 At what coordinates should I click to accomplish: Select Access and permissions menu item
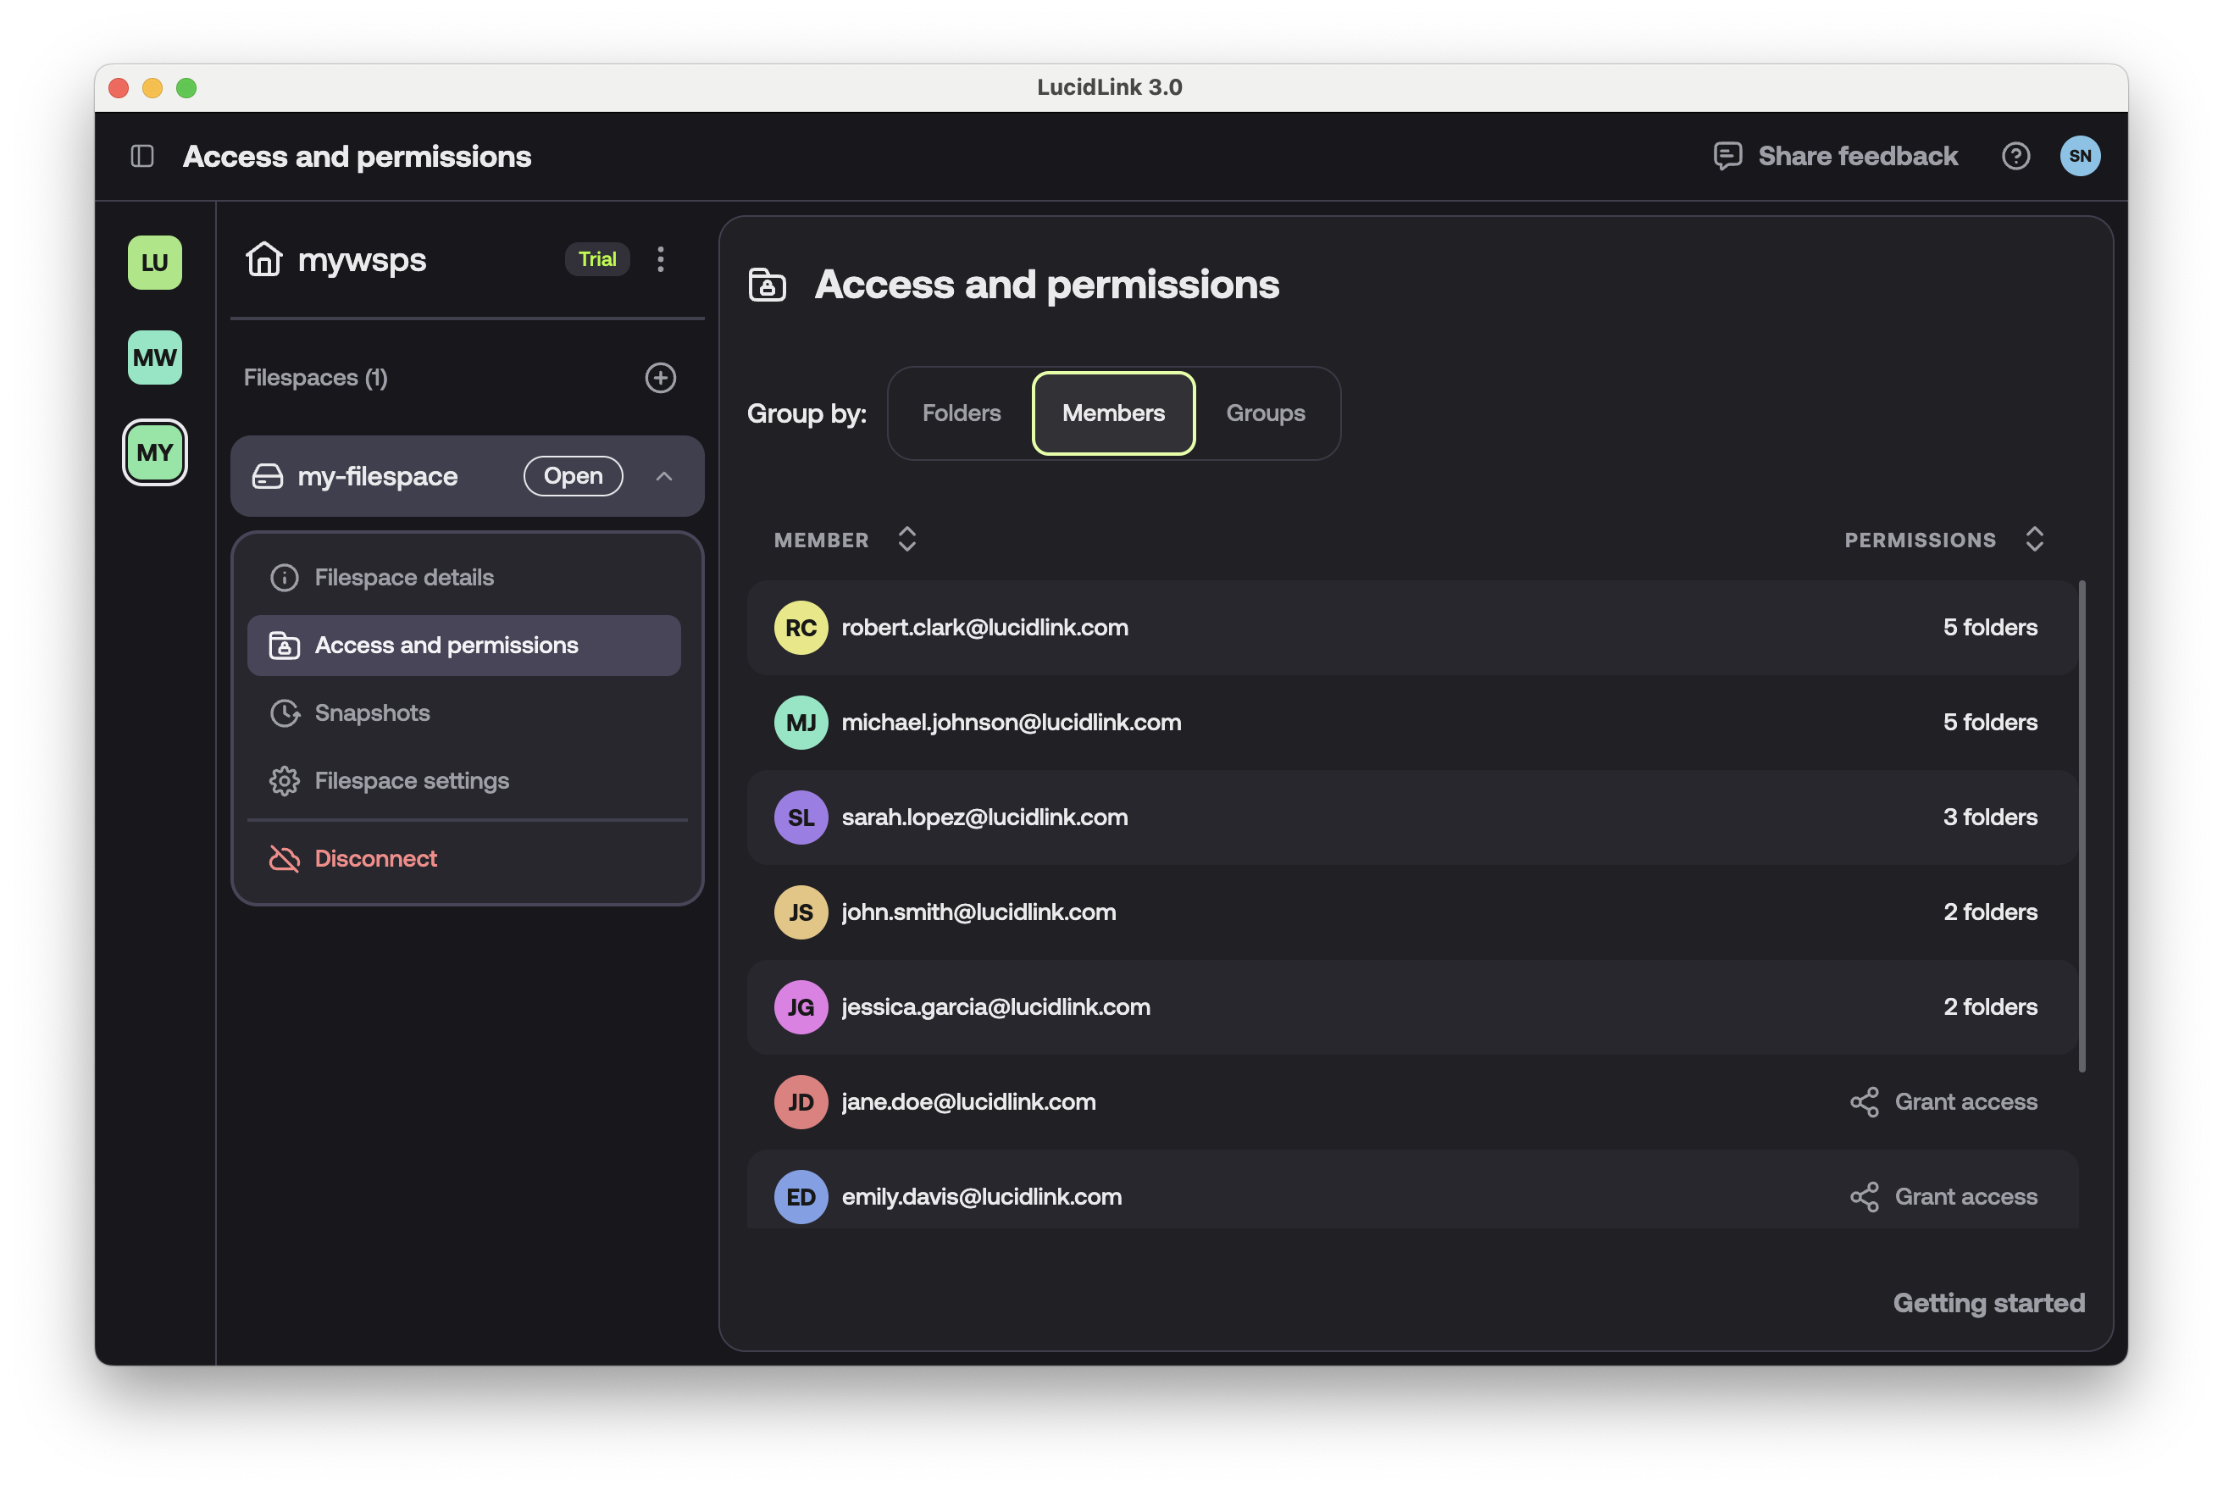(464, 646)
